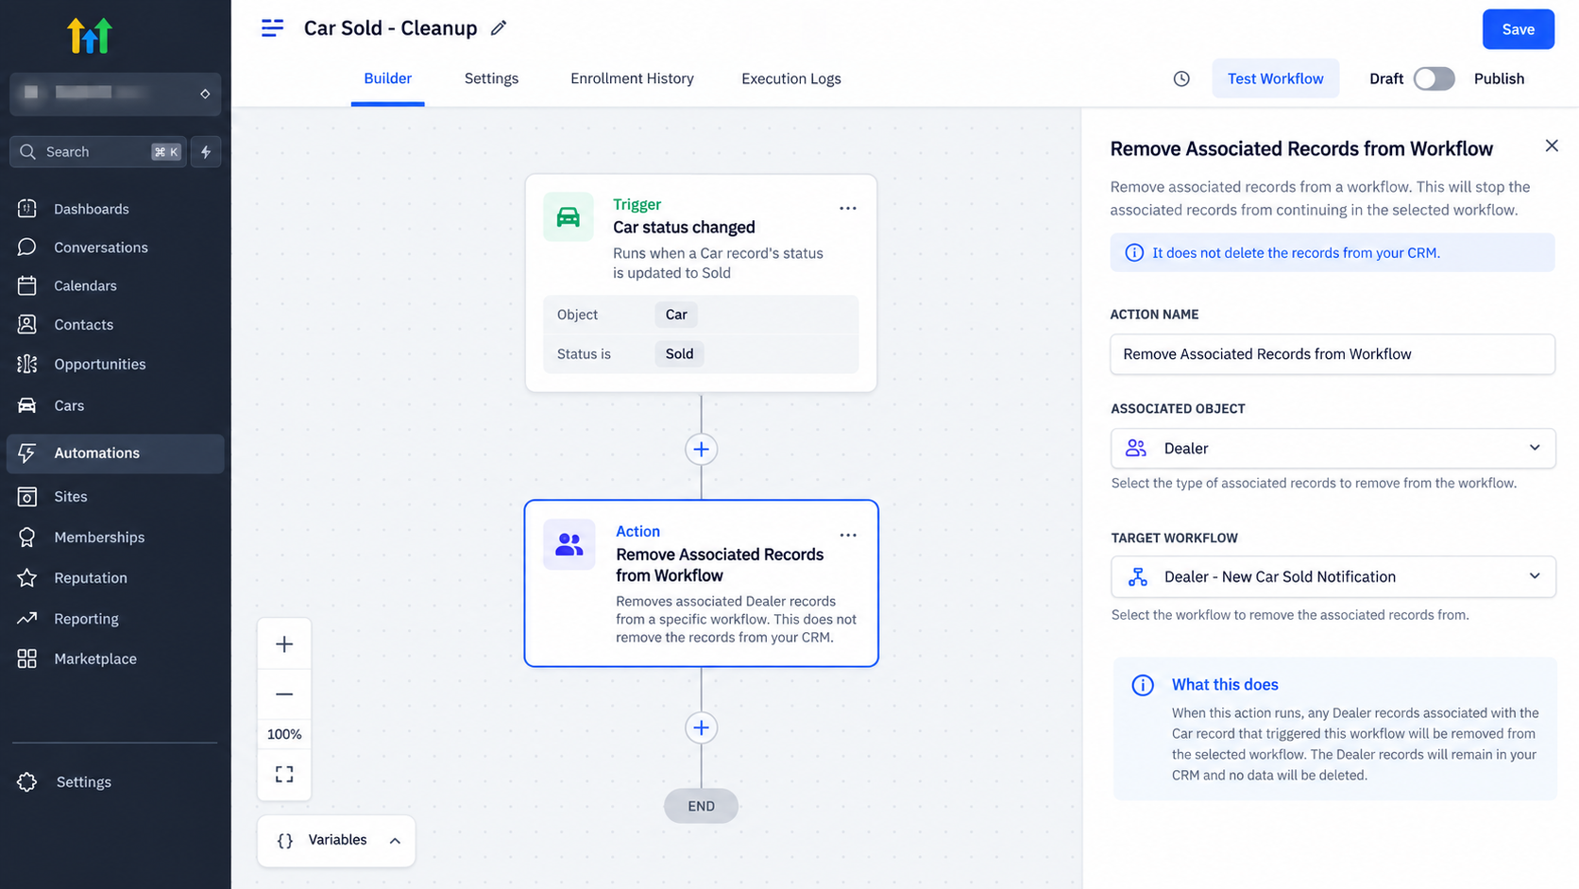Click the info icon in What this does
Viewport: 1579px width, 889px height.
tap(1143, 685)
